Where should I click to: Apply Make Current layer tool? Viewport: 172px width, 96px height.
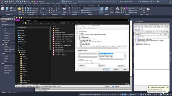point(133,10)
